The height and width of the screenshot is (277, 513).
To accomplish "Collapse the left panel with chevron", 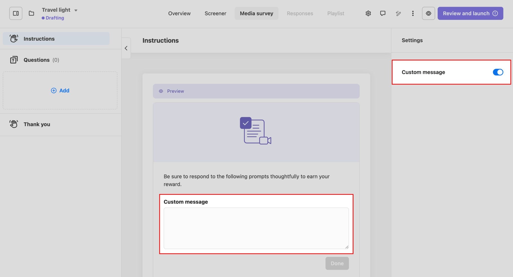I will [126, 48].
